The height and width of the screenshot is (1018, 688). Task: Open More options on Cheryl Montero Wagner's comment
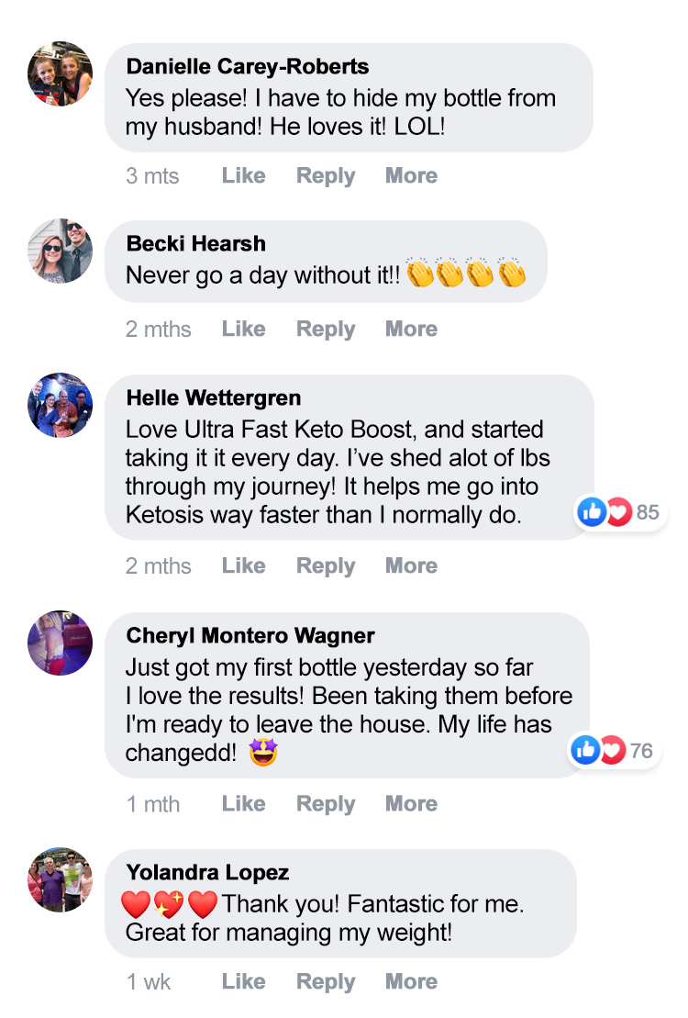[x=412, y=803]
